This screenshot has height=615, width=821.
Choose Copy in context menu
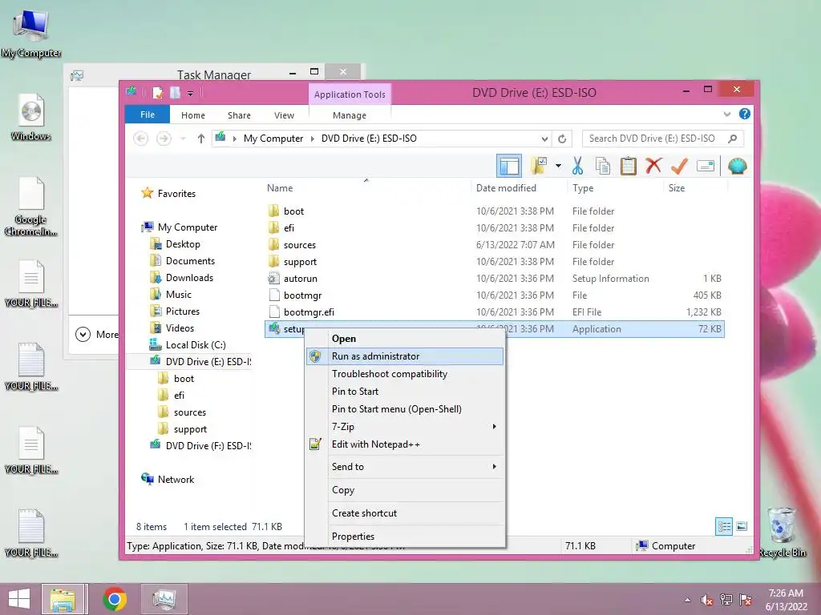(x=405, y=490)
